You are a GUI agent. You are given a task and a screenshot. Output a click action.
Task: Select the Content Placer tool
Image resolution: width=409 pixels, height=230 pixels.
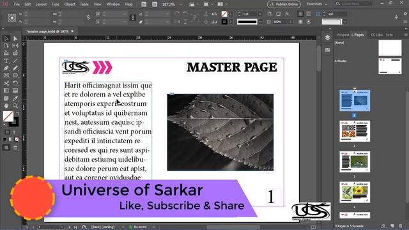[x=15, y=53]
